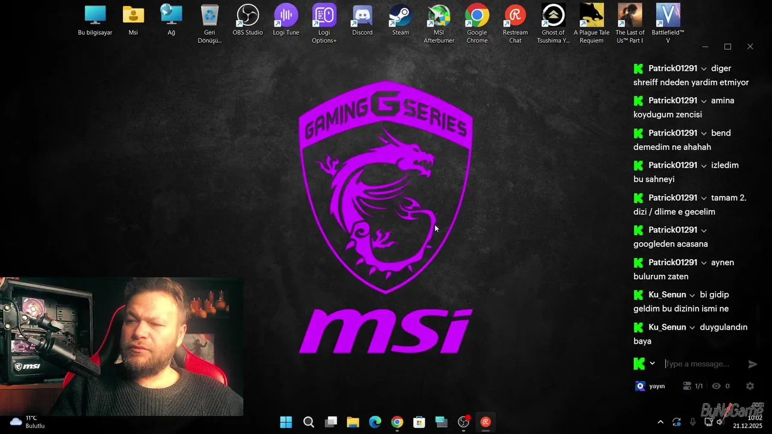Click message text 'bulurum zaten'
The image size is (772, 434).
661,277
